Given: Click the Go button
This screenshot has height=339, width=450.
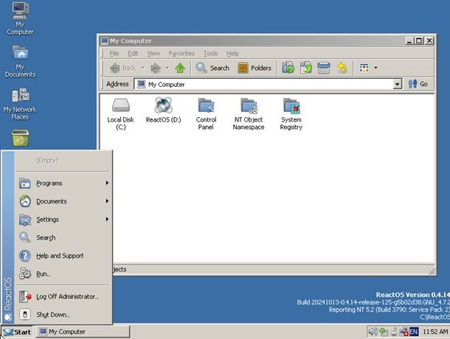Looking at the screenshot, I should 418,84.
